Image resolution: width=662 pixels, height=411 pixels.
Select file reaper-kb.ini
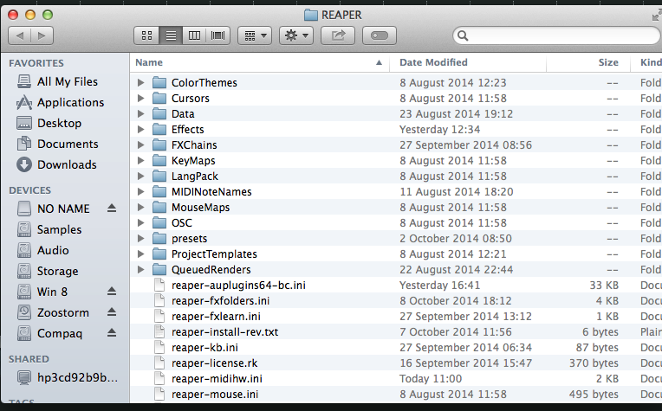pyautogui.click(x=396, y=348)
